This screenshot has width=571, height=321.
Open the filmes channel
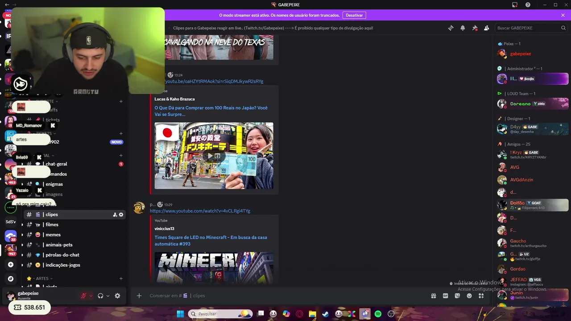click(74, 225)
